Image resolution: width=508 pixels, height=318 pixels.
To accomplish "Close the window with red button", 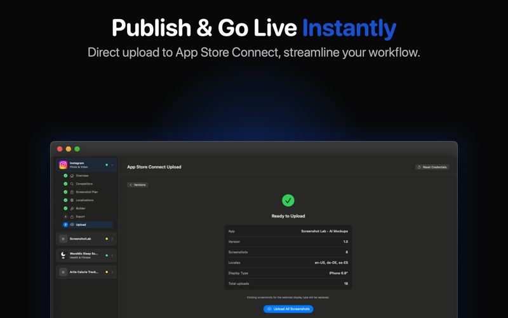I will (x=60, y=149).
